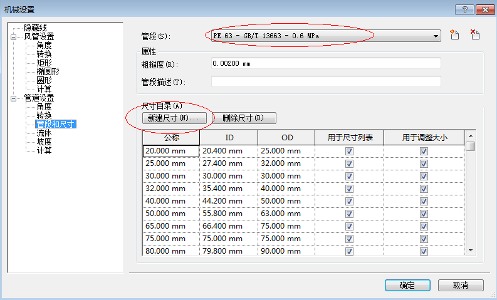Click the OD column header
This screenshot has width=497, height=300.
click(286, 138)
